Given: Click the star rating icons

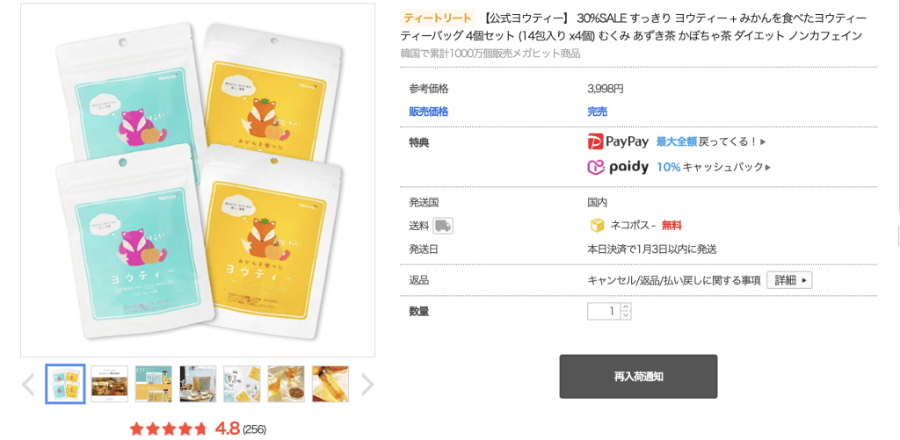Looking at the screenshot, I should pos(168,429).
